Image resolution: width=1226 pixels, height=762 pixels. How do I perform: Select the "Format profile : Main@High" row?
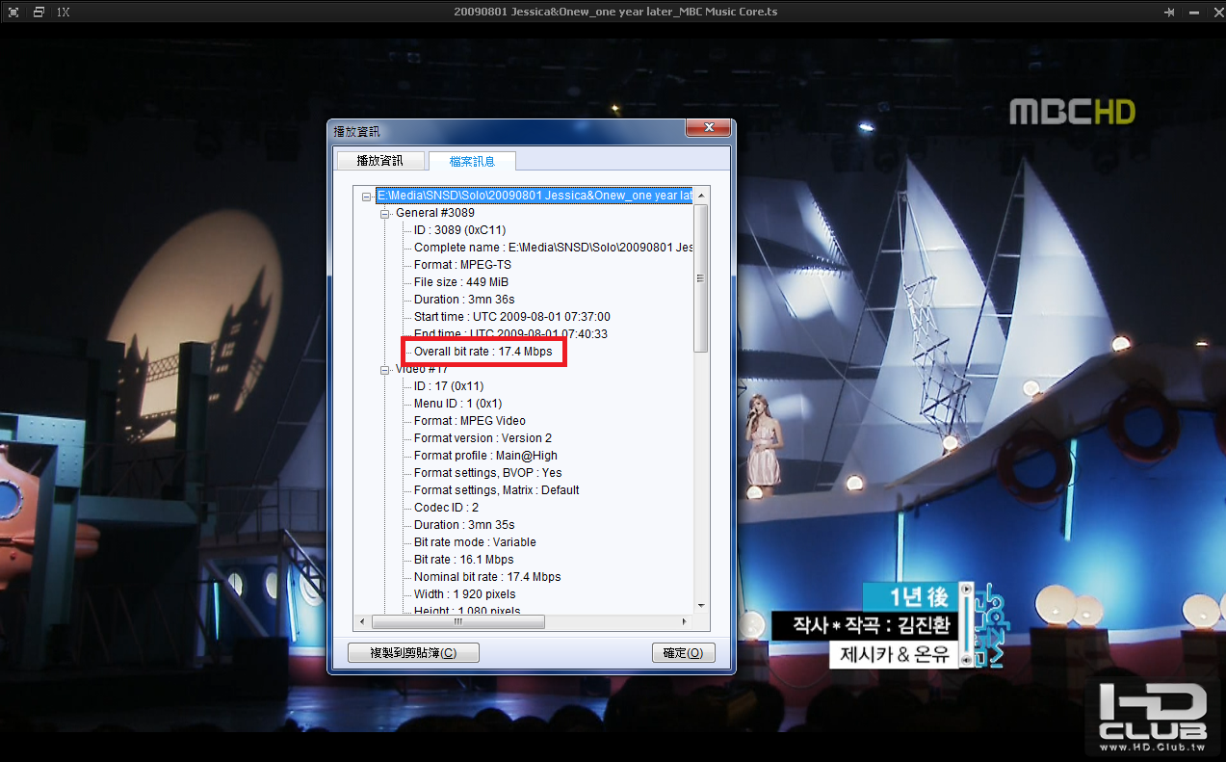click(x=485, y=456)
